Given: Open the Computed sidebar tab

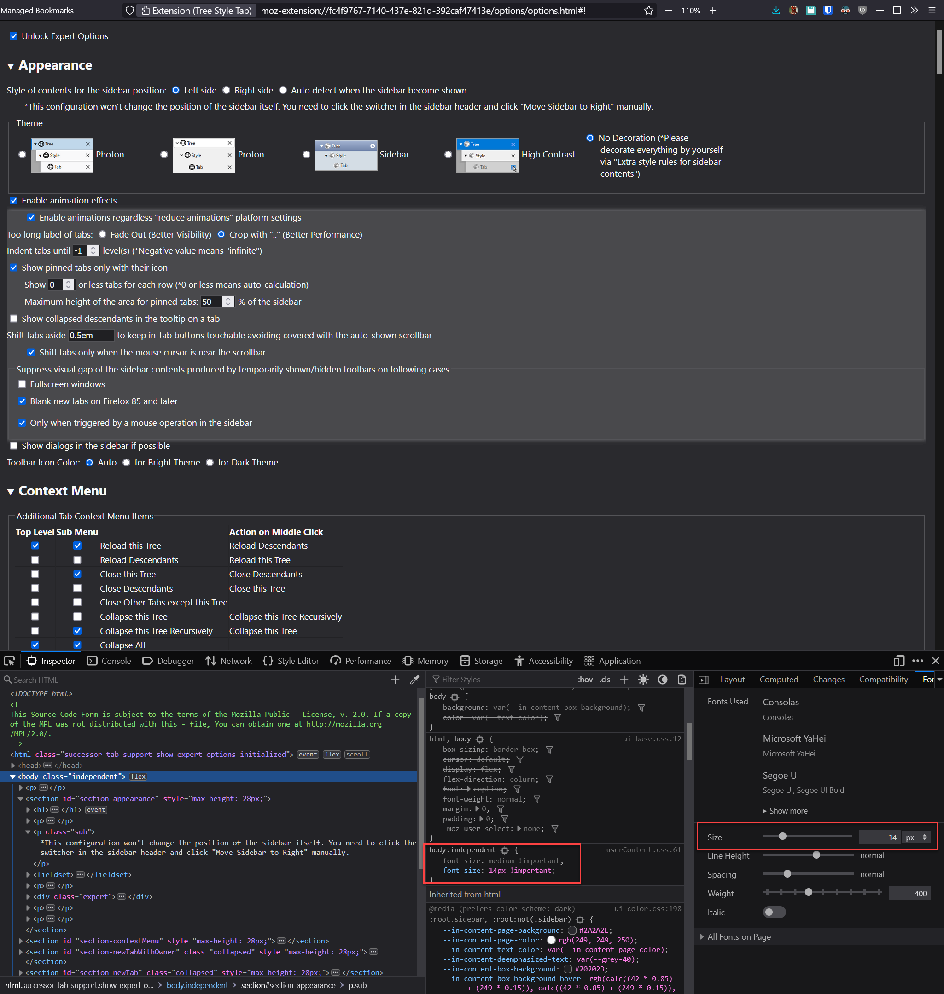Looking at the screenshot, I should [778, 680].
